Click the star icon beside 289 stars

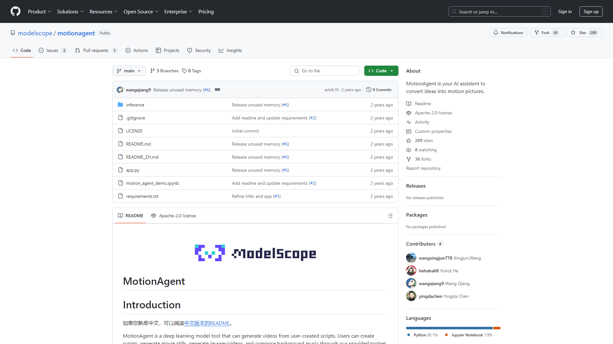tap(409, 140)
